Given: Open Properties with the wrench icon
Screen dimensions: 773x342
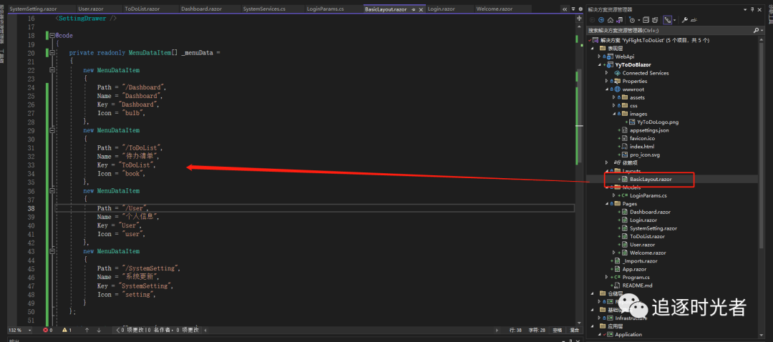Looking at the screenshot, I should [685, 20].
